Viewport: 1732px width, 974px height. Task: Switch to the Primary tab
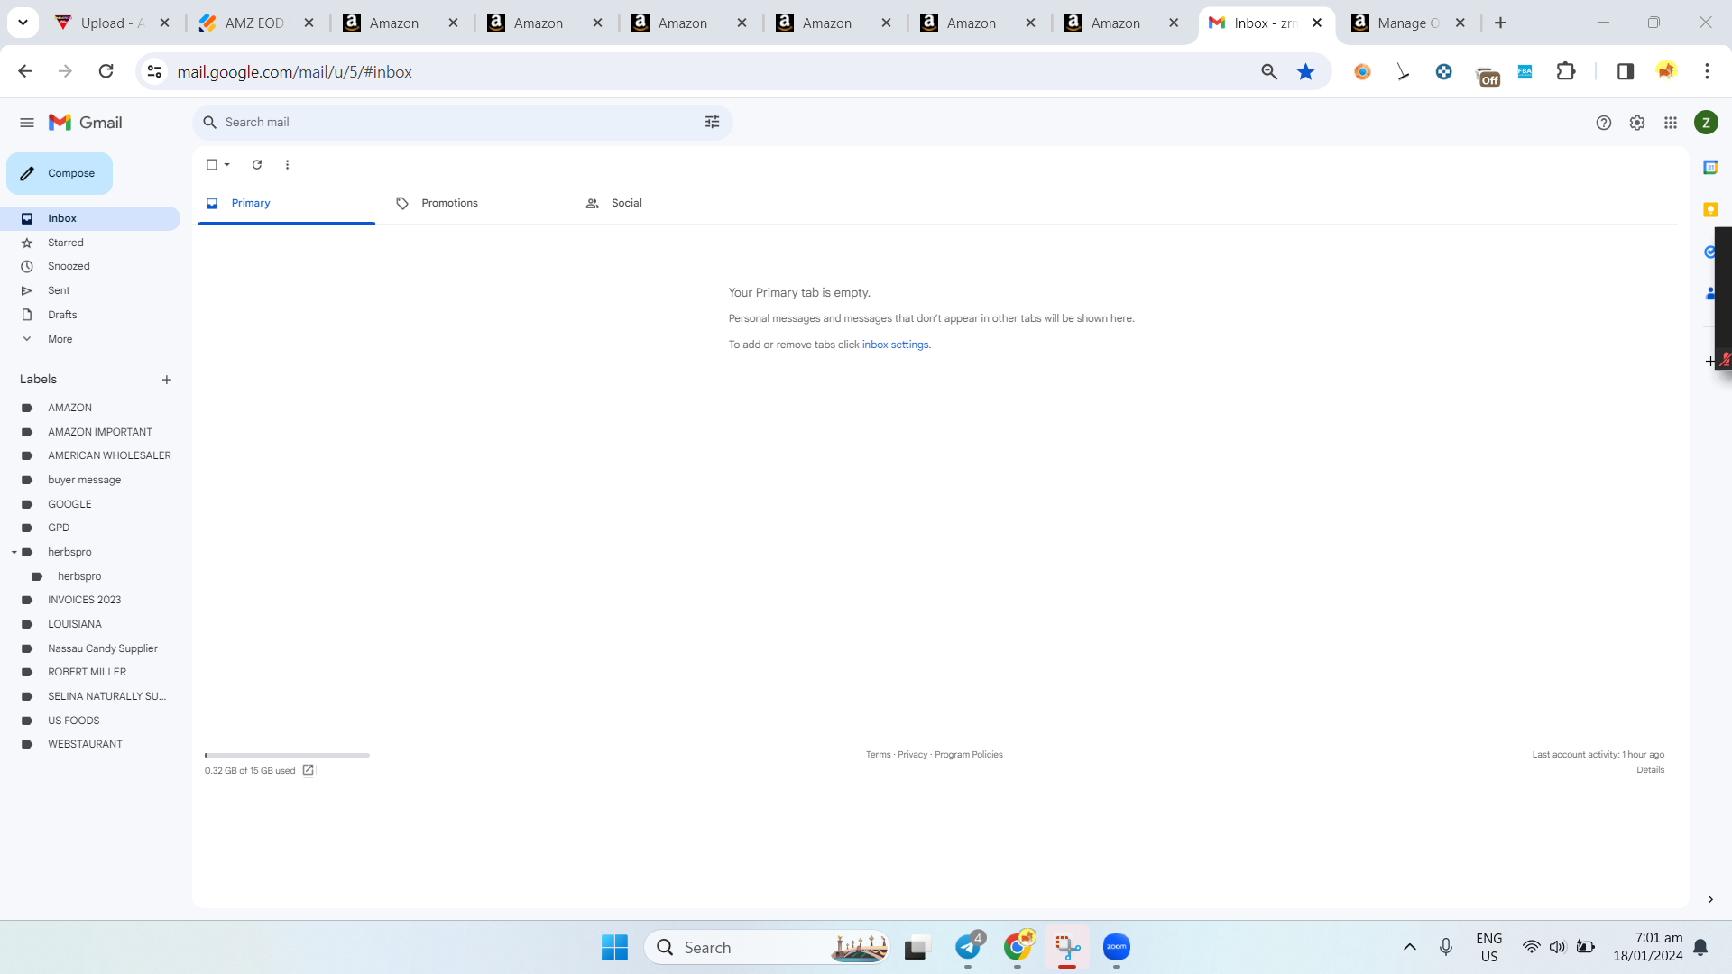coord(287,203)
